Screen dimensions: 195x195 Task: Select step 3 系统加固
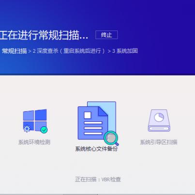click(125, 51)
